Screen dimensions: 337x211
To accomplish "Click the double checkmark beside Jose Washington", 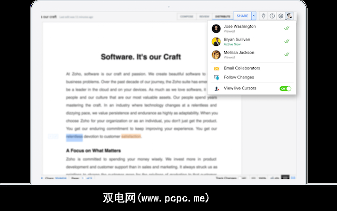I will [x=286, y=28].
